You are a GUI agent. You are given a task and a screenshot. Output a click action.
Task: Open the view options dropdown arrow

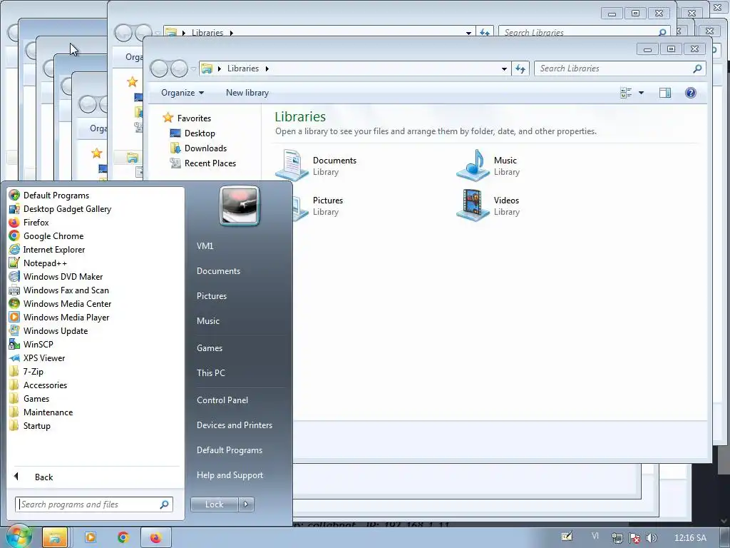coord(641,93)
